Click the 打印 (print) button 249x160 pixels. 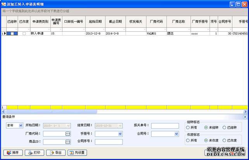click(35, 153)
